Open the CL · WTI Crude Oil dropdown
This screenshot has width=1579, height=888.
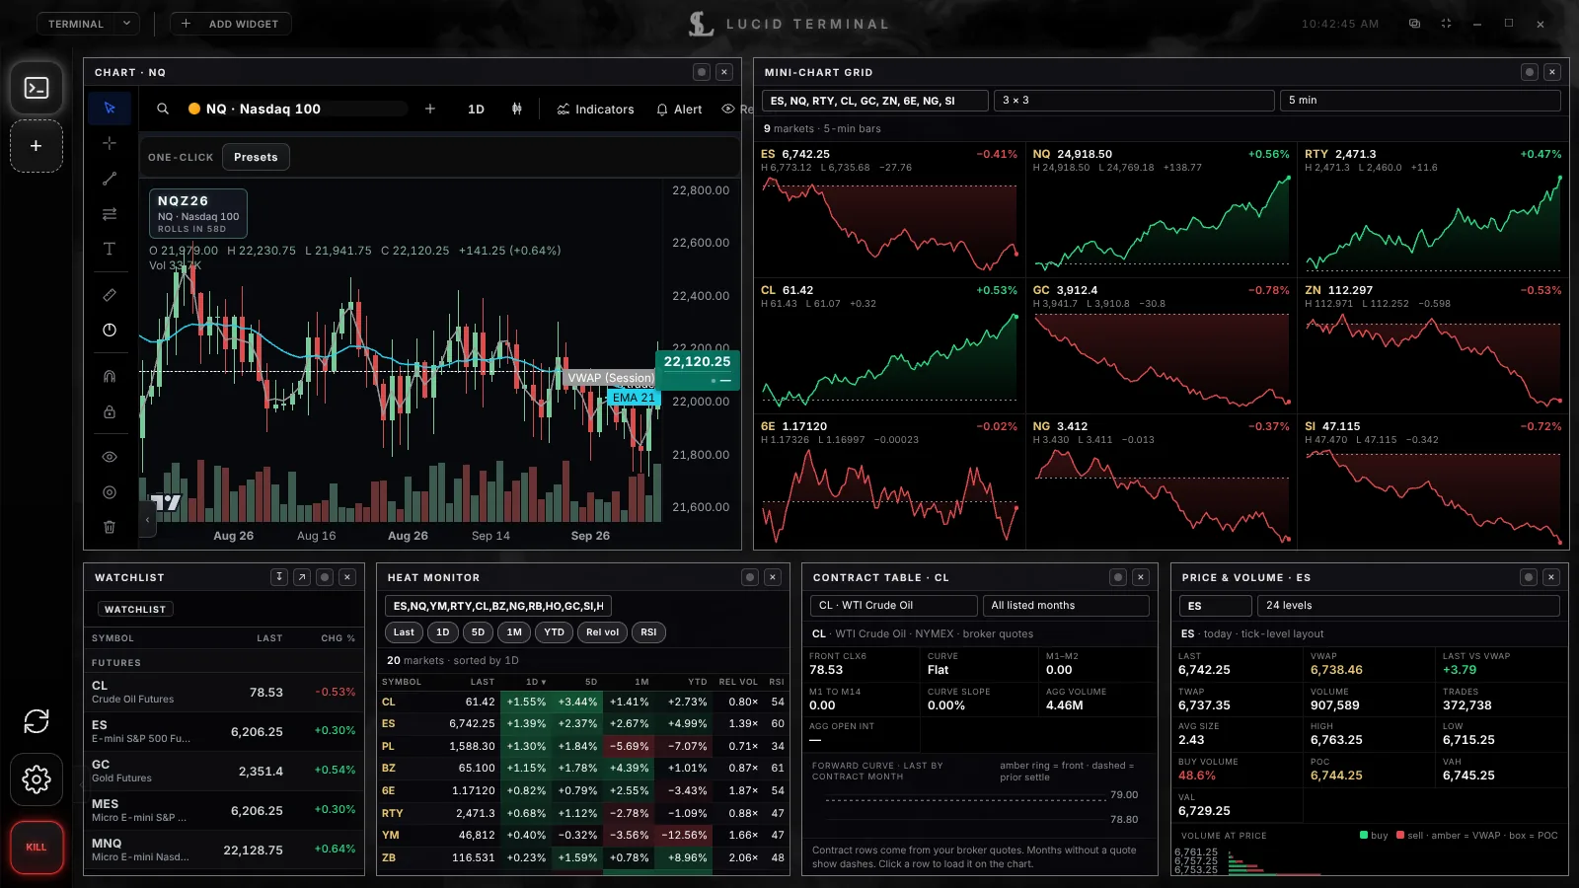[894, 606]
